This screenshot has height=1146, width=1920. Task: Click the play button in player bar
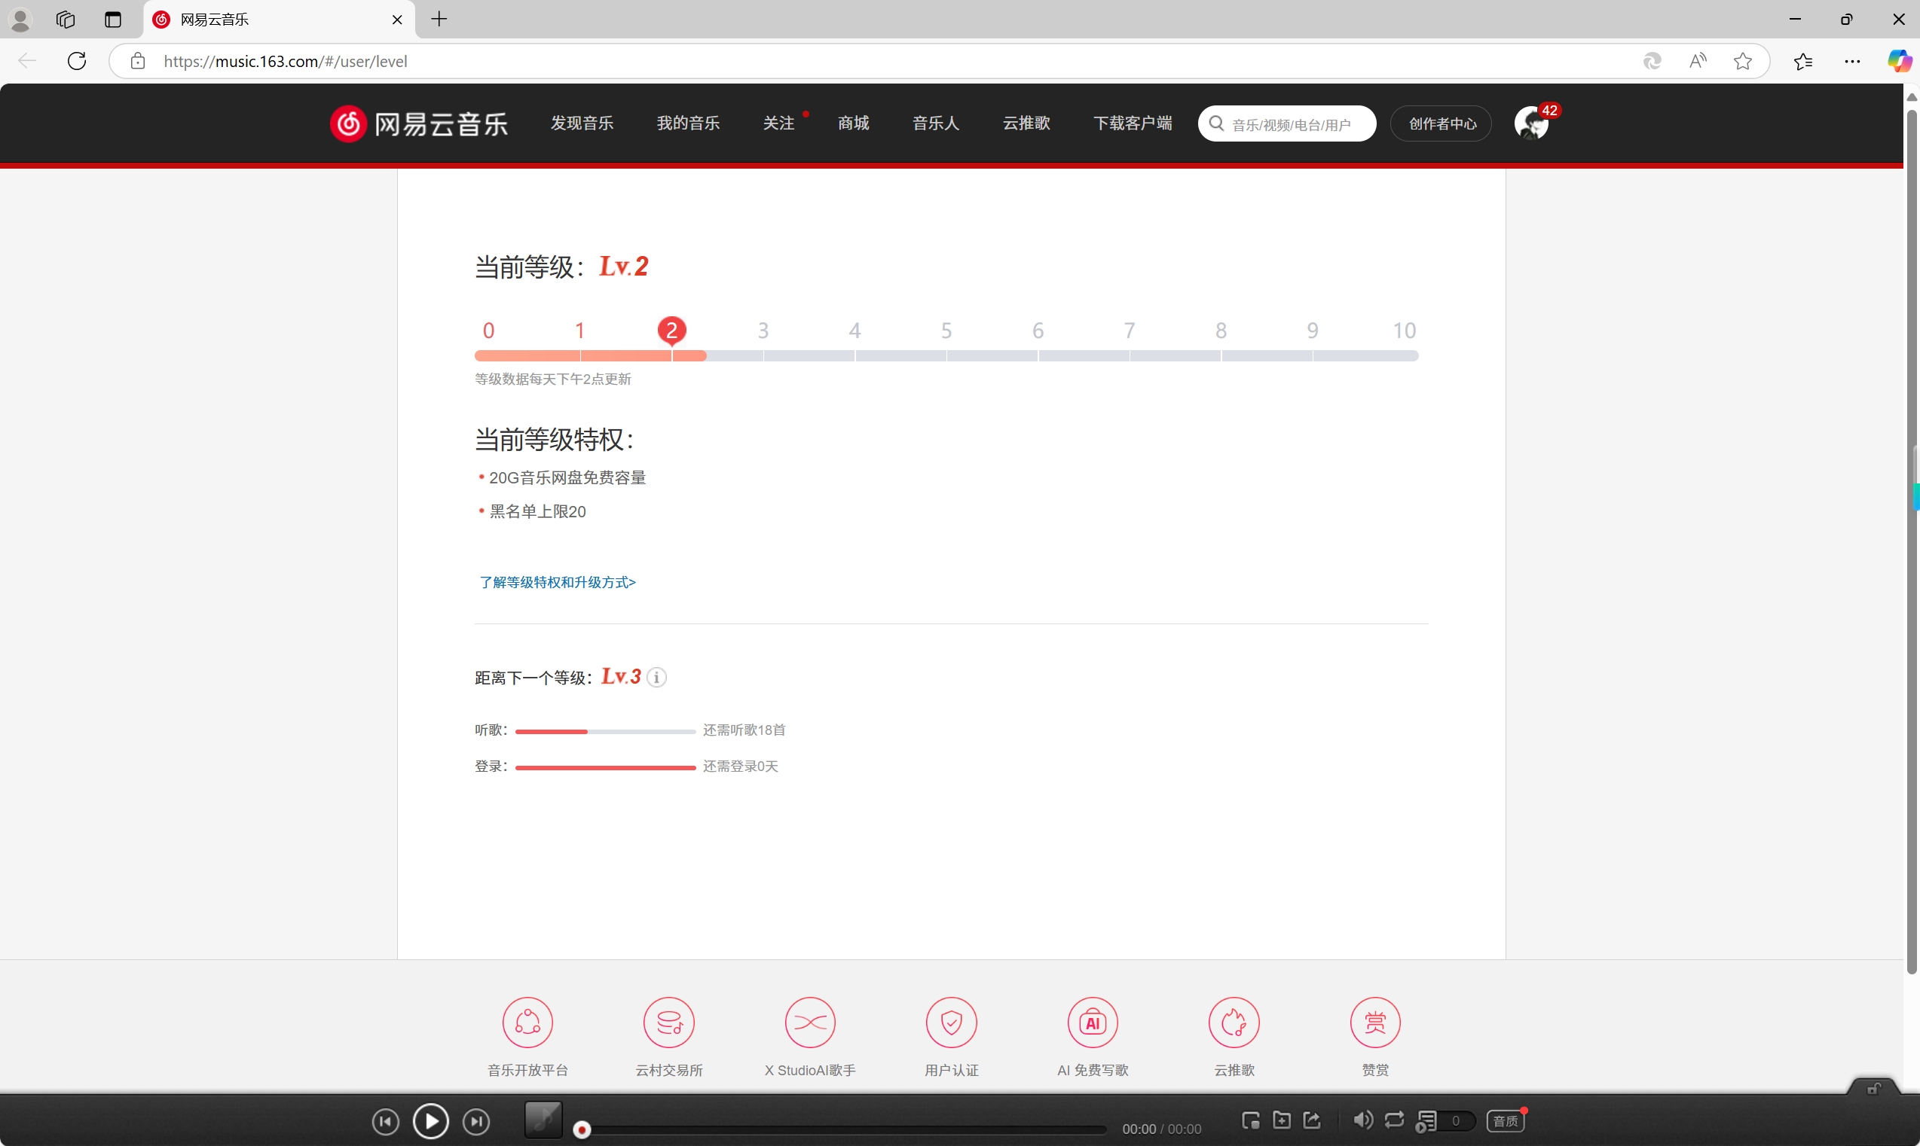tap(430, 1120)
